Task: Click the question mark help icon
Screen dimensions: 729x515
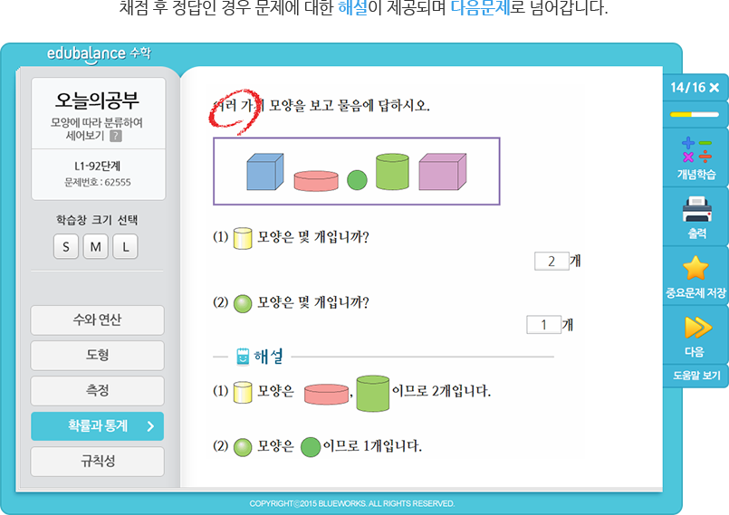Action: pyautogui.click(x=116, y=136)
